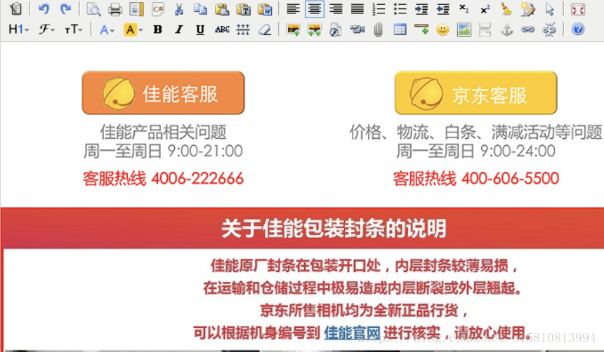The height and width of the screenshot is (352, 604).
Task: Remove hyperlink with the broken chain icon
Action: click(549, 29)
